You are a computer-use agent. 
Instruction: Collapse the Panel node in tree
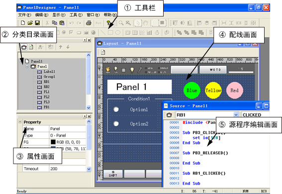point(27,66)
